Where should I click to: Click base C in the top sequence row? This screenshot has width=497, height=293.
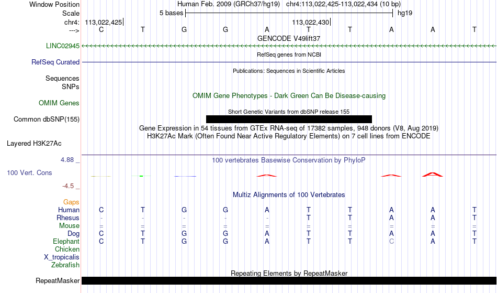[101, 29]
